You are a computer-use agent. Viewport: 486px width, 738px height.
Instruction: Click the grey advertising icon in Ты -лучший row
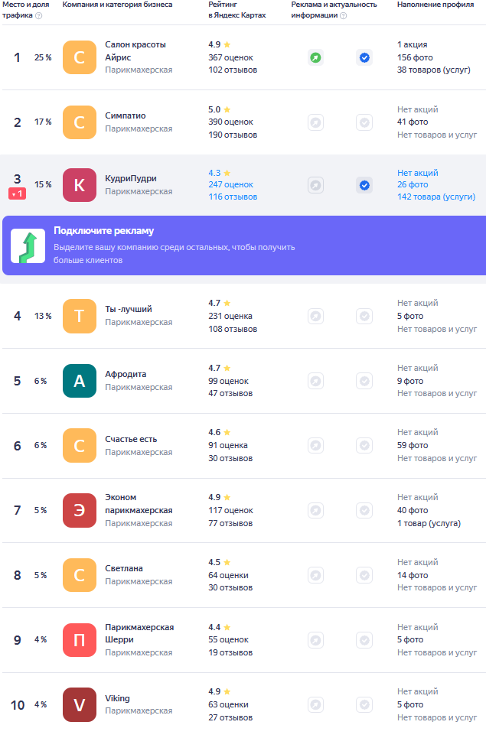click(315, 316)
